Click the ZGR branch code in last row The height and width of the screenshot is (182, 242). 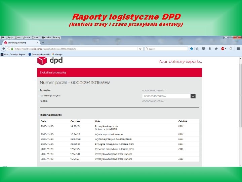[x=181, y=159]
